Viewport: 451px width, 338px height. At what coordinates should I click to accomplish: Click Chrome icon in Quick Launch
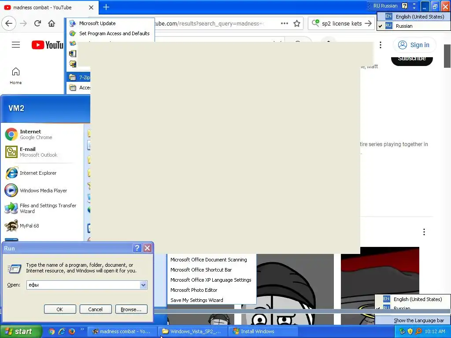(x=52, y=331)
